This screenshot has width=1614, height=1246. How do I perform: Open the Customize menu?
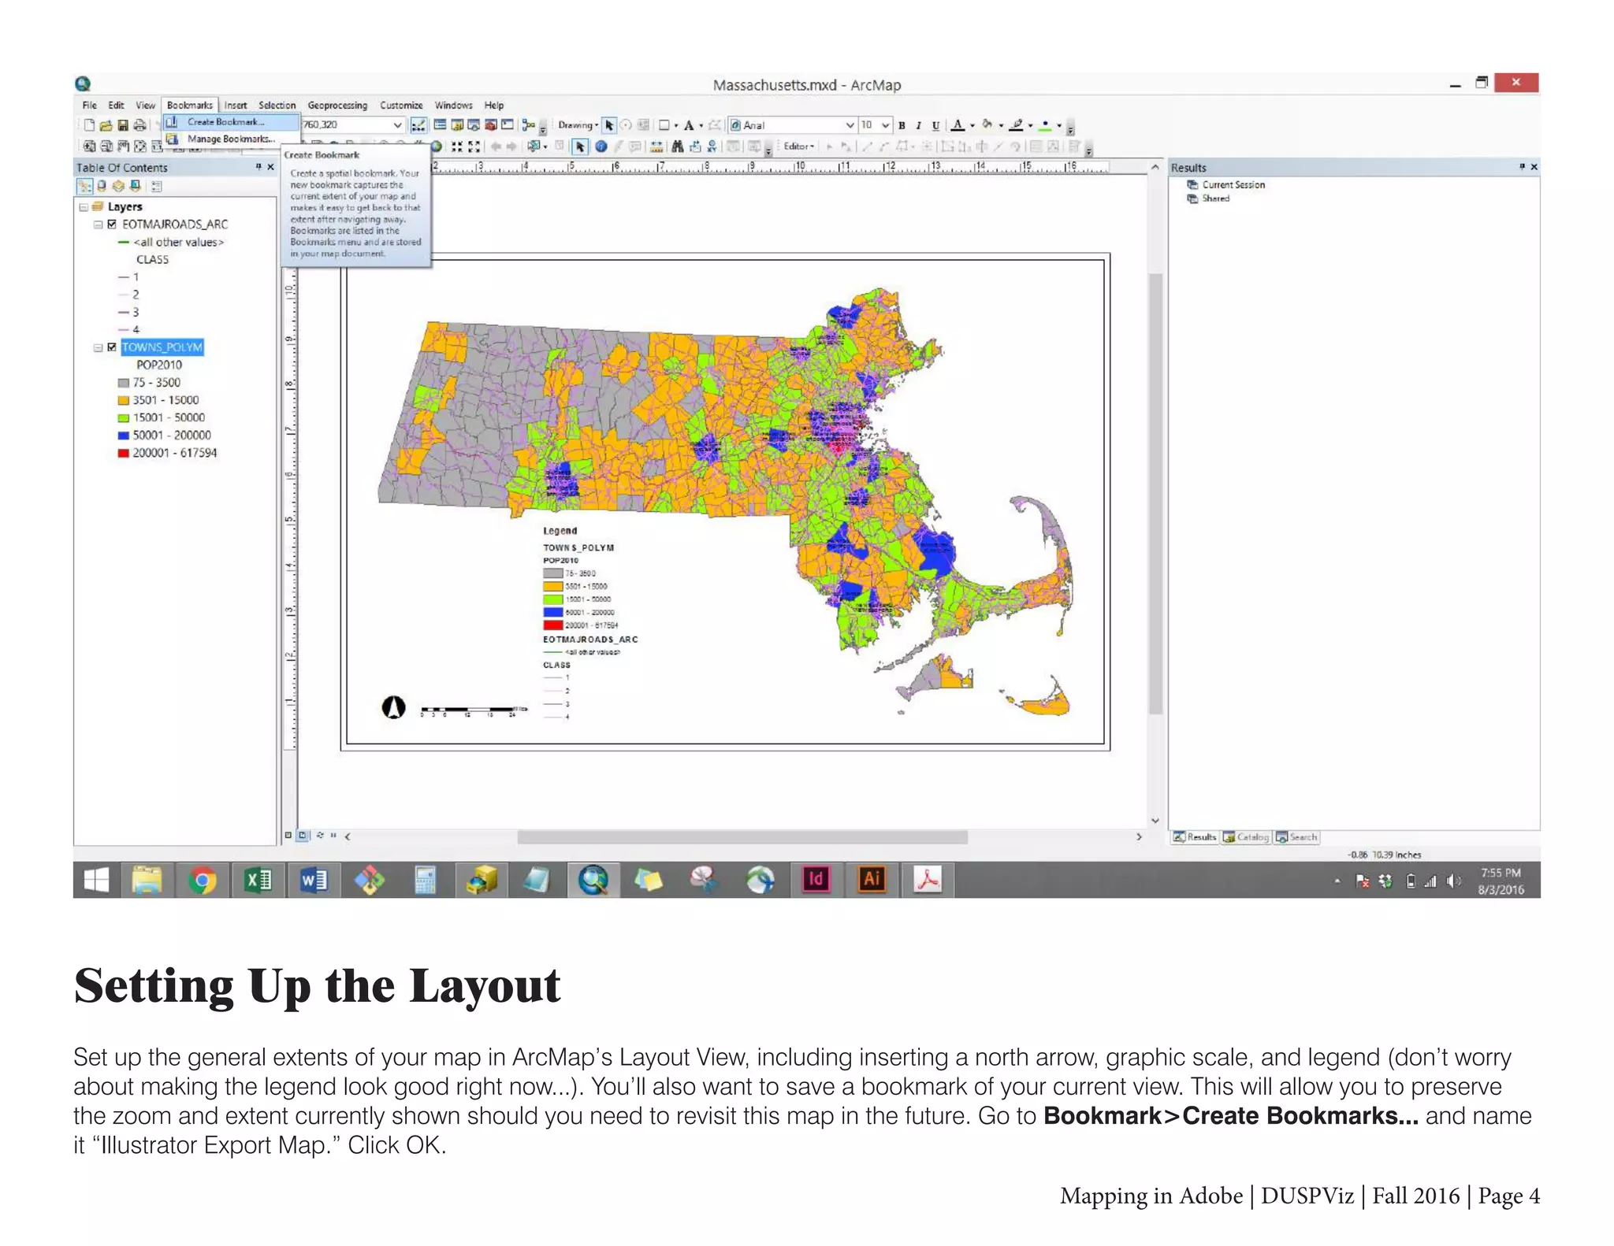coord(401,106)
